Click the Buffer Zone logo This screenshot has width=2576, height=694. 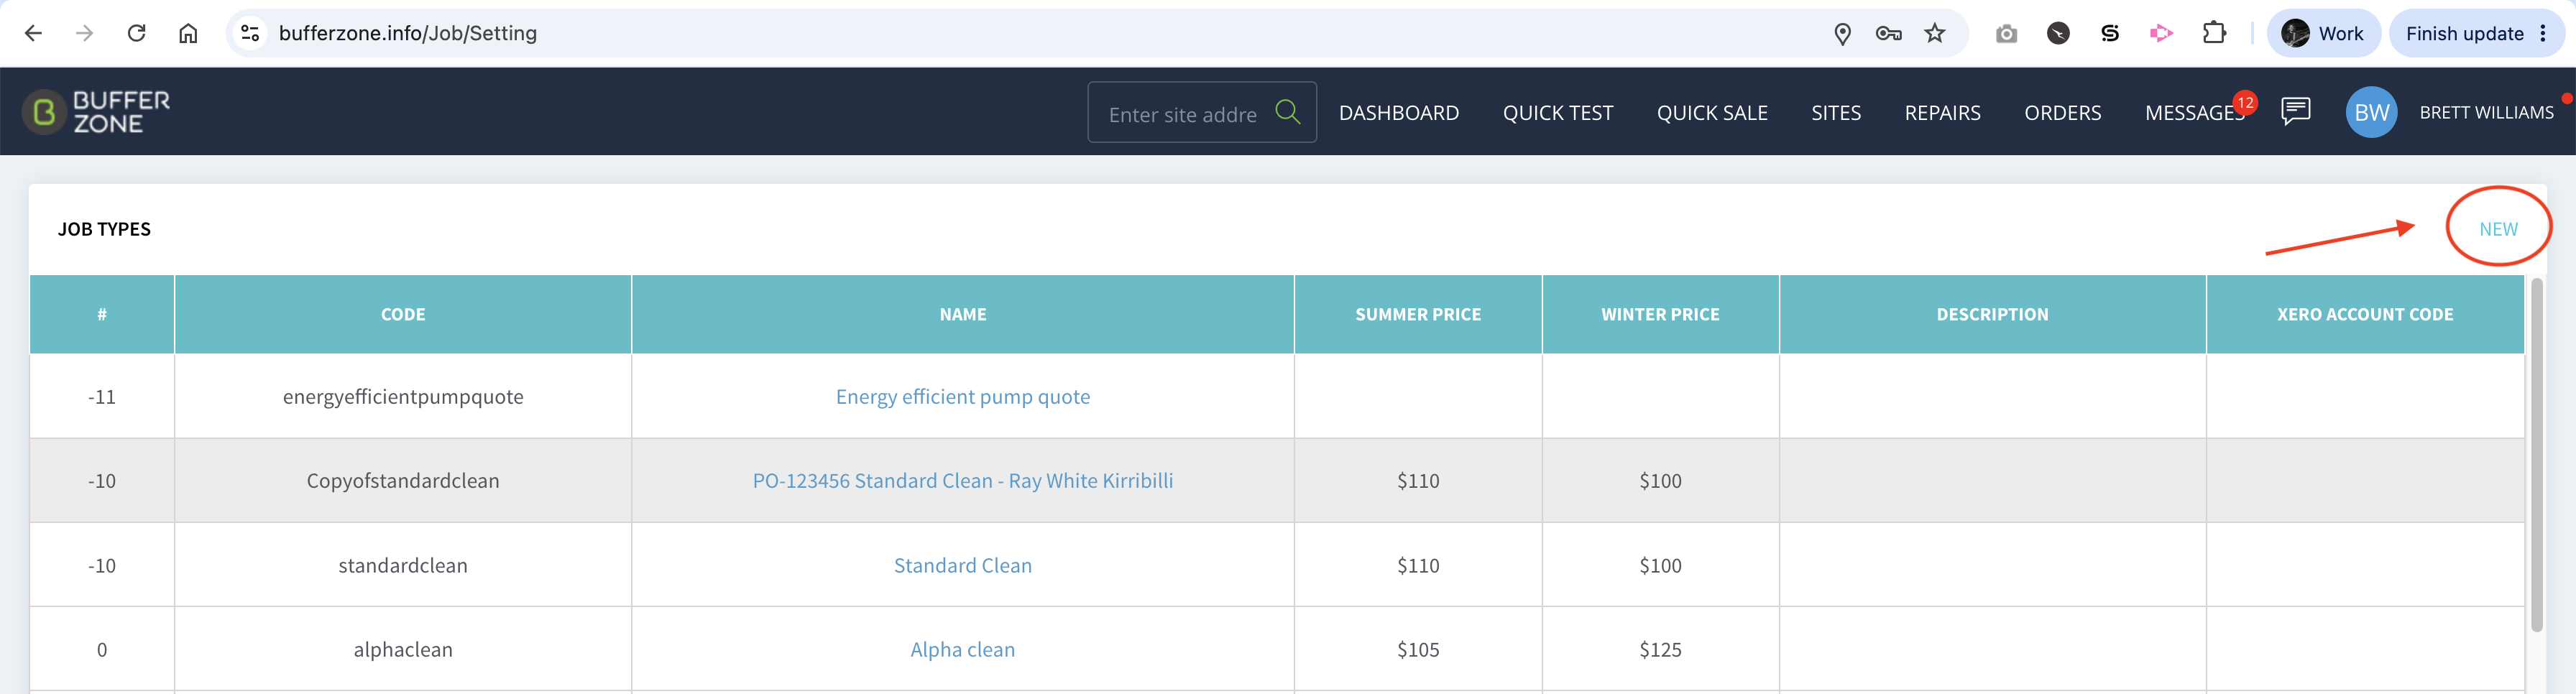coord(97,112)
